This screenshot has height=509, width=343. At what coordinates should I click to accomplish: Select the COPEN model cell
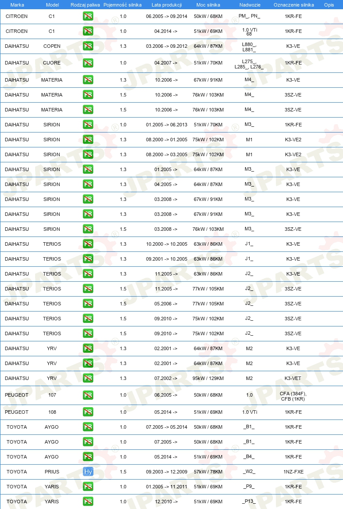(x=52, y=46)
